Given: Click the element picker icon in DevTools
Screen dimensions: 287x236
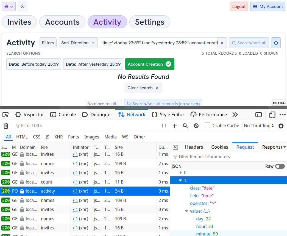Looking at the screenshot, I should 5,115.
